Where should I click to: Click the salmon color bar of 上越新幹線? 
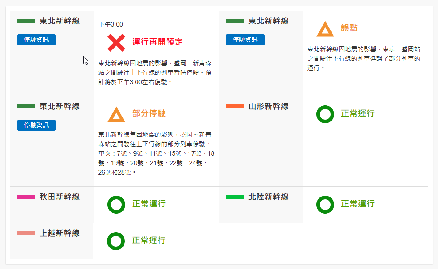pos(26,233)
